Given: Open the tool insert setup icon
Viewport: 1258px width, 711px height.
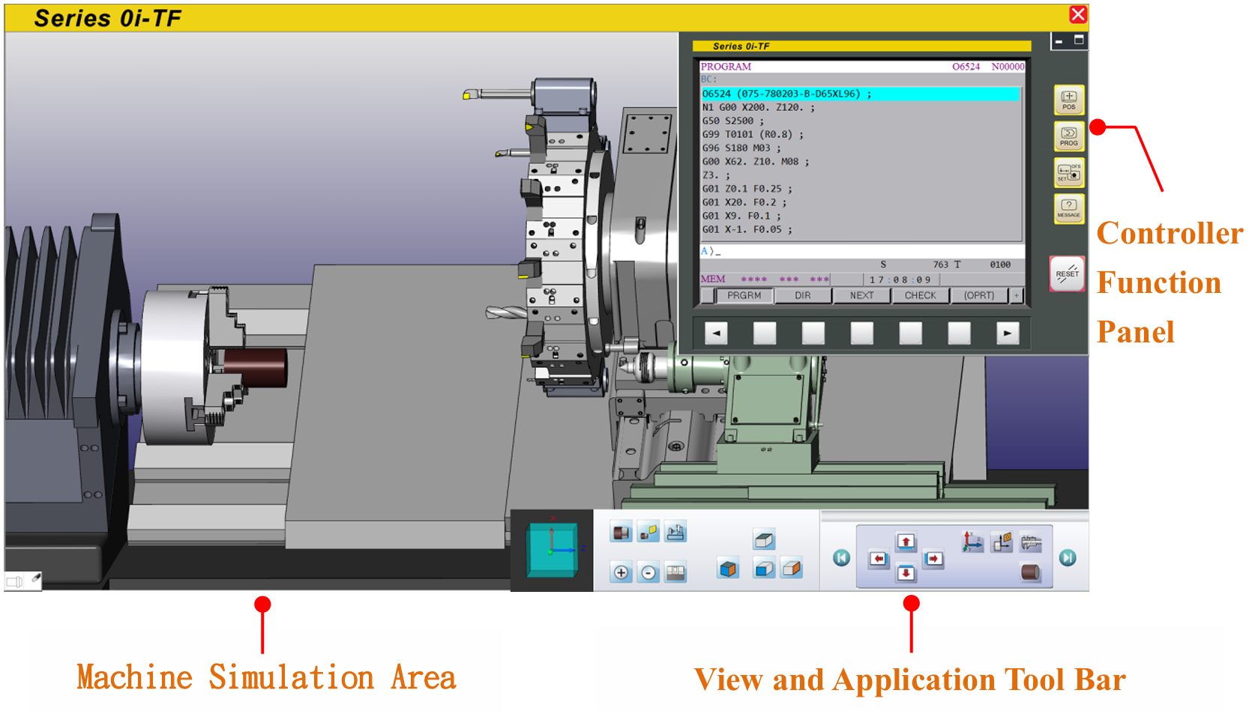Looking at the screenshot, I should coord(1002,542).
